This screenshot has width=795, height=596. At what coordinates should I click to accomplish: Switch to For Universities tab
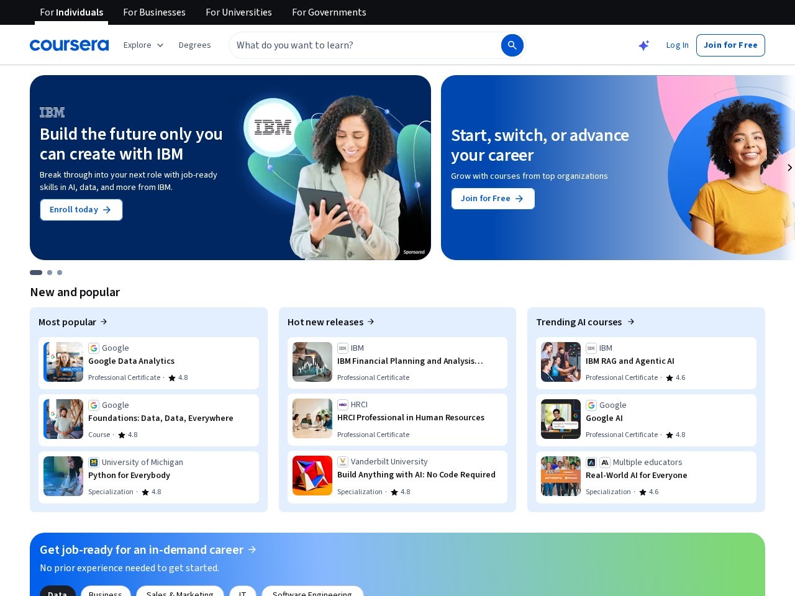238,12
